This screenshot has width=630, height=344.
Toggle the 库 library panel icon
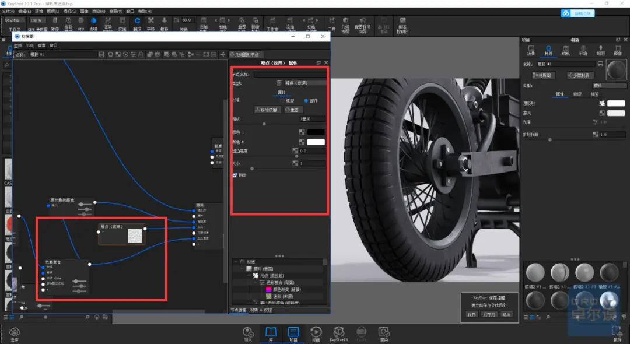[271, 334]
